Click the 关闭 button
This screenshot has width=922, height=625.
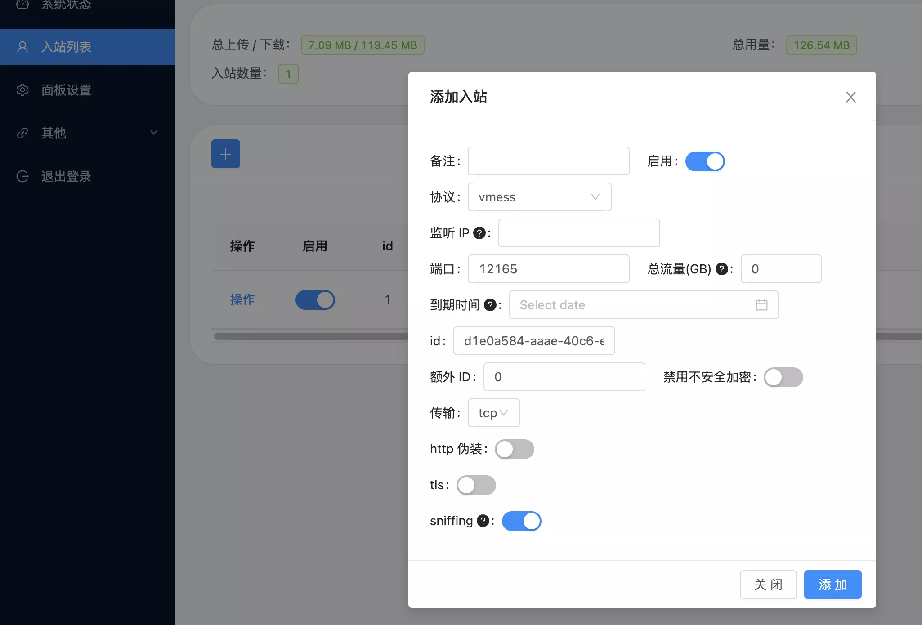coord(768,585)
